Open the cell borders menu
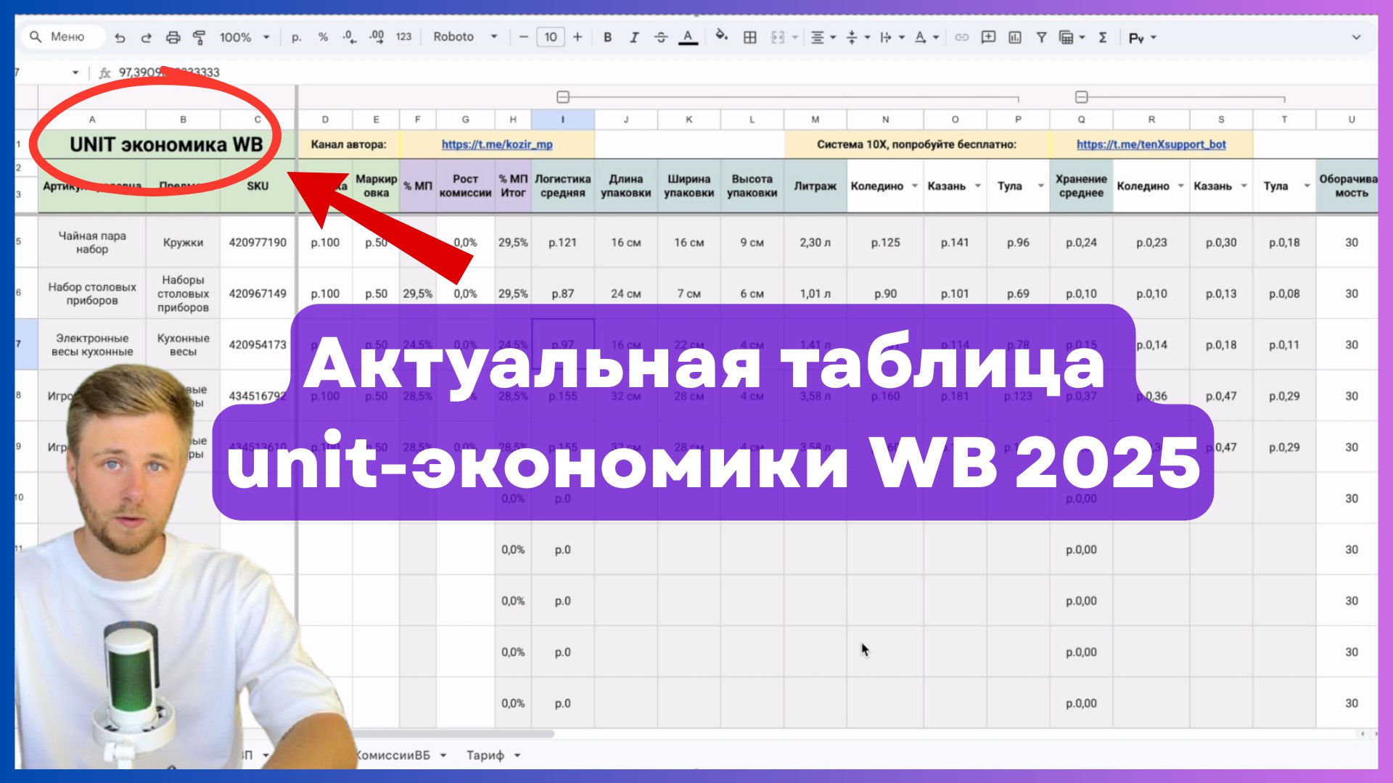This screenshot has width=1393, height=783. click(750, 37)
